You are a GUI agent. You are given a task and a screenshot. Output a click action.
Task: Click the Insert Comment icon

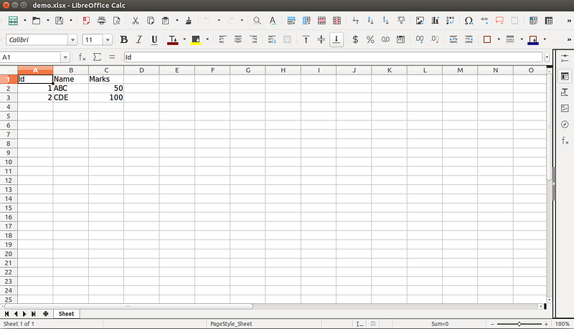(499, 21)
